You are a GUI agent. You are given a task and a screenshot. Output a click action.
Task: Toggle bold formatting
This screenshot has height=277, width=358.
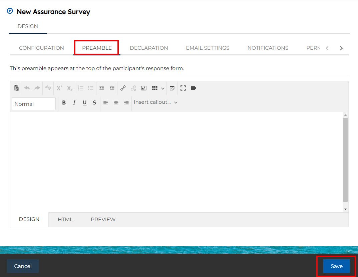point(64,103)
